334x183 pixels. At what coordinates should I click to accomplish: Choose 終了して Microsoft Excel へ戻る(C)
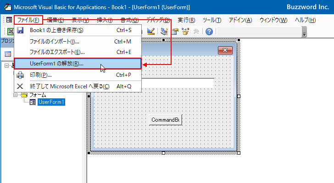78,86
